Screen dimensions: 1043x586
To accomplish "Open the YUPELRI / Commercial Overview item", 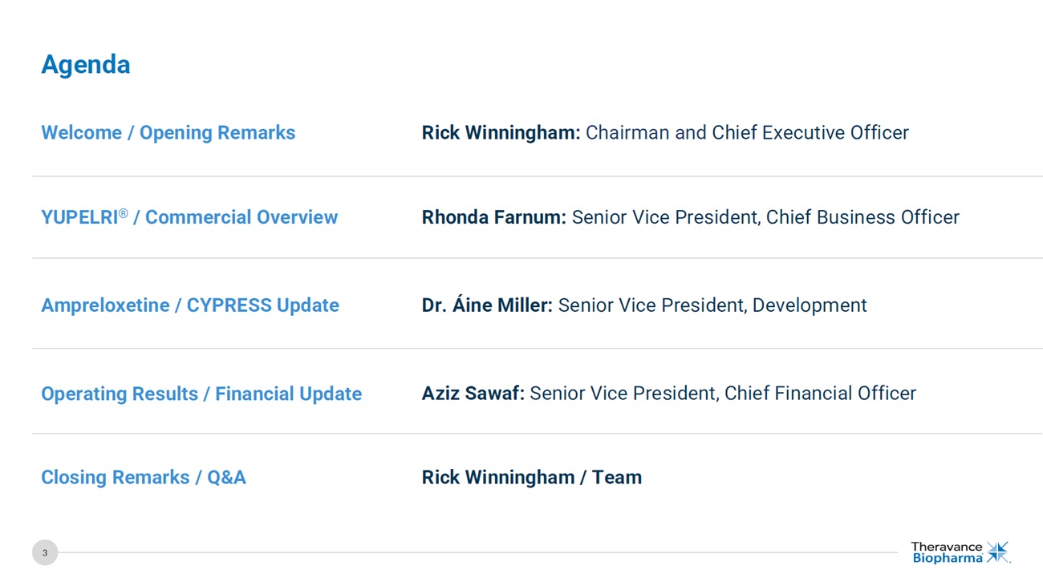I will pyautogui.click(x=189, y=217).
